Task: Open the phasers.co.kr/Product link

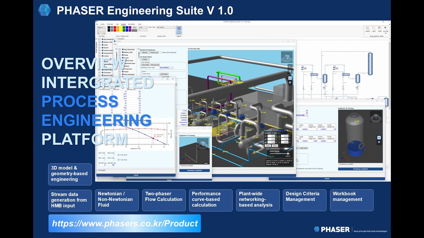Action: (125, 223)
